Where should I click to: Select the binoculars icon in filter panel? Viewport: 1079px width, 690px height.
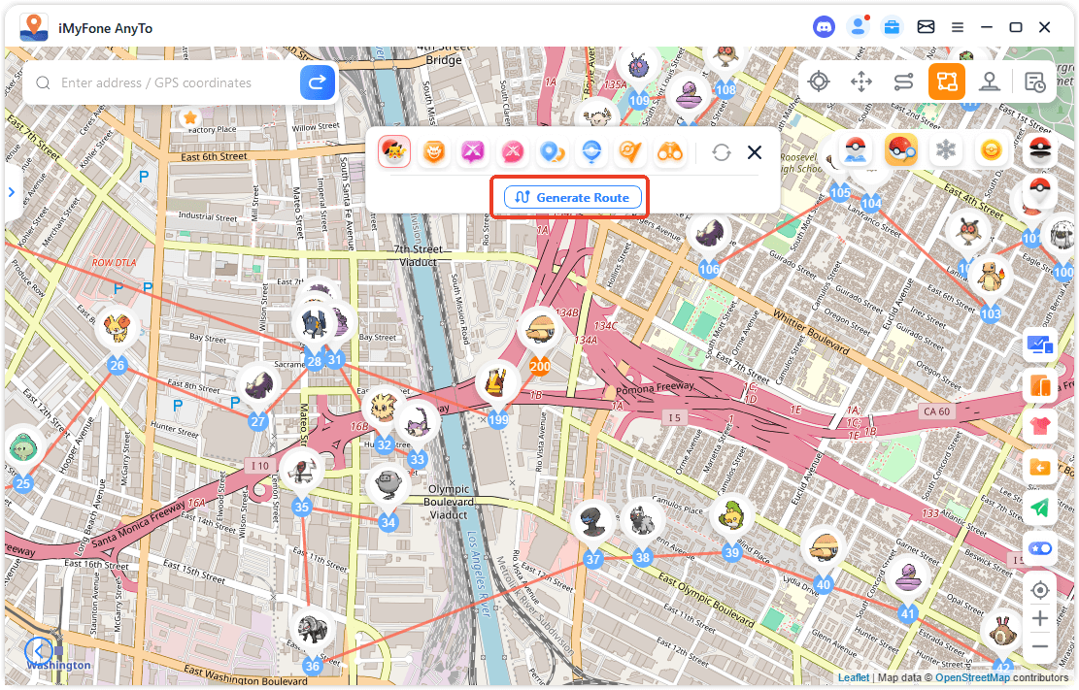(671, 151)
